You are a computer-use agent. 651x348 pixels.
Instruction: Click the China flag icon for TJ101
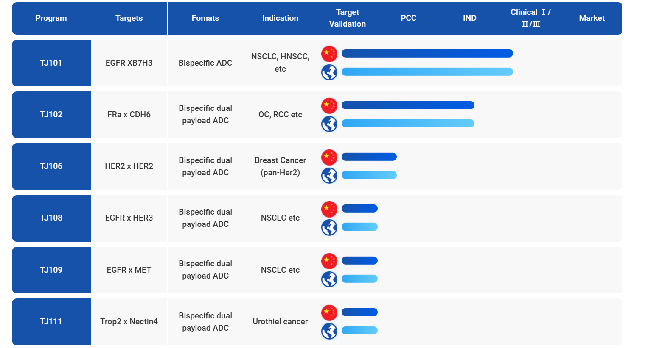[329, 54]
